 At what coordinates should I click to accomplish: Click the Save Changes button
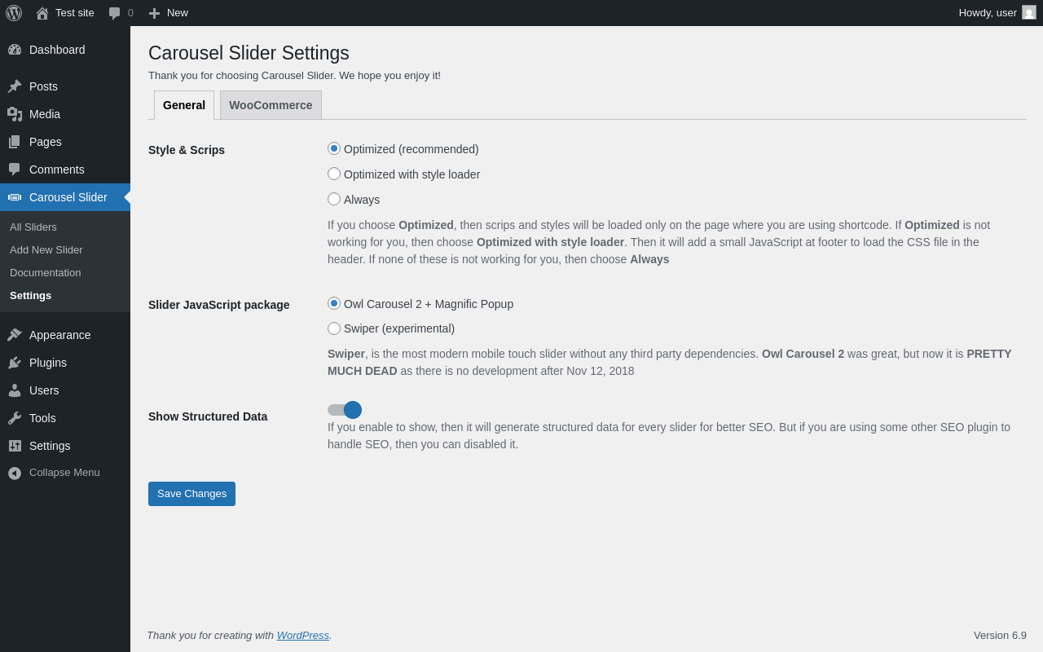click(x=191, y=494)
